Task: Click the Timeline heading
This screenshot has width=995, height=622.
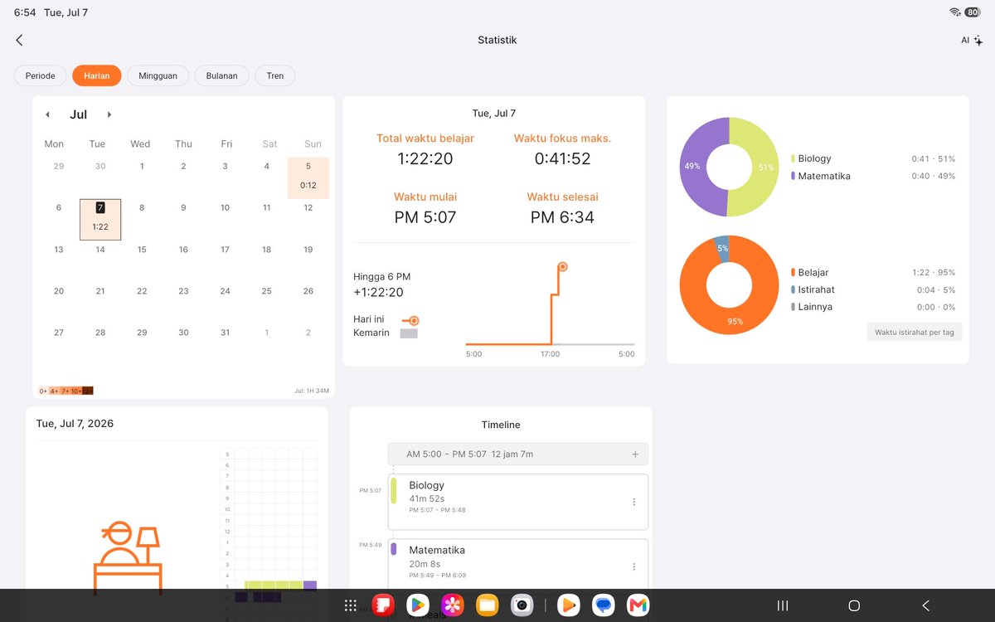Action: click(x=501, y=425)
